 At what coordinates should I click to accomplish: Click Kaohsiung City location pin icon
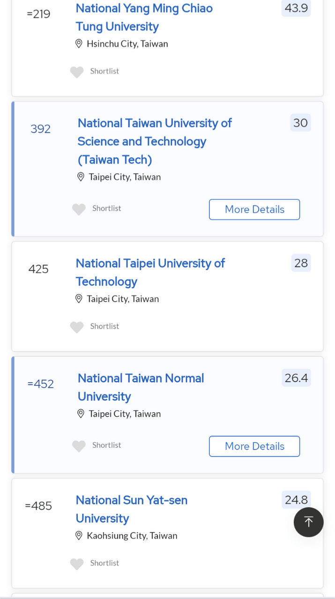[79, 535]
